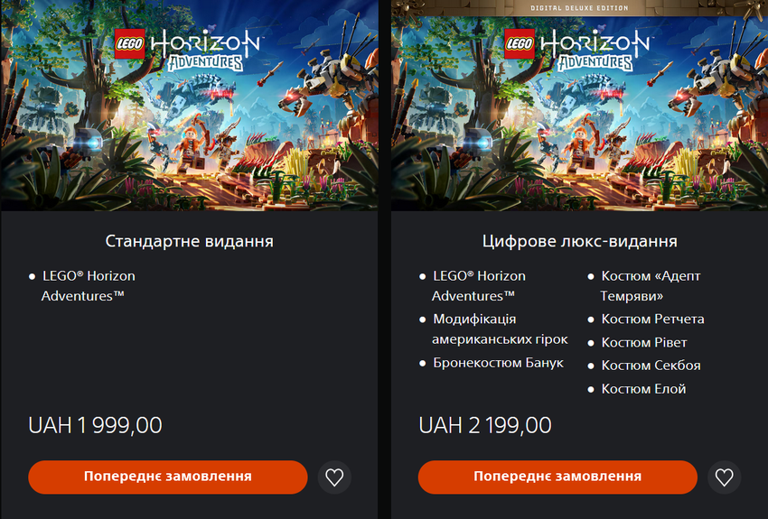Click the LEGO logo on Standard edition cover
The image size is (768, 519).
pyautogui.click(x=129, y=44)
